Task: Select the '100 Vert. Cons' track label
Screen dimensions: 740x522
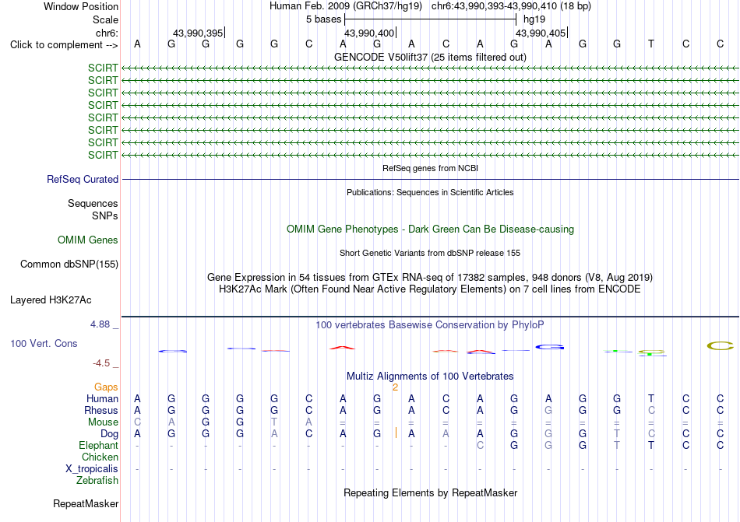Action: pyautogui.click(x=44, y=343)
